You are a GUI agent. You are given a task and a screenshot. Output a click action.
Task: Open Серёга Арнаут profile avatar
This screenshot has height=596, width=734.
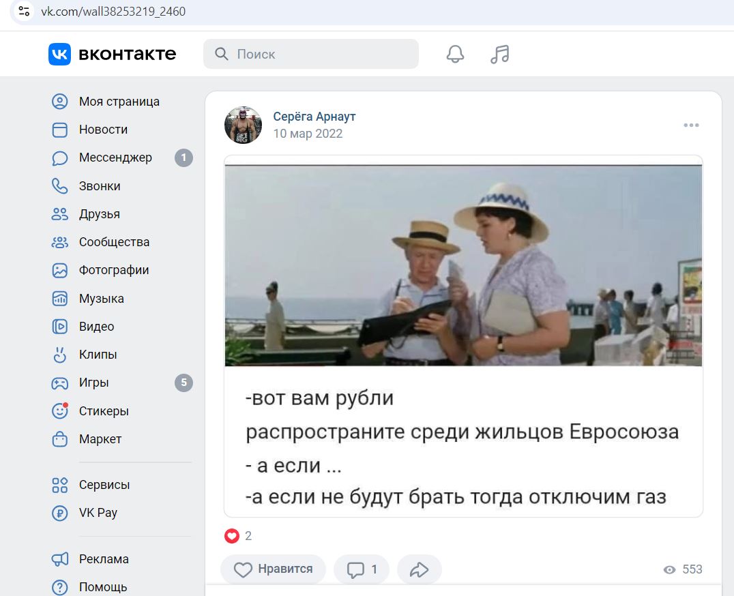point(243,125)
